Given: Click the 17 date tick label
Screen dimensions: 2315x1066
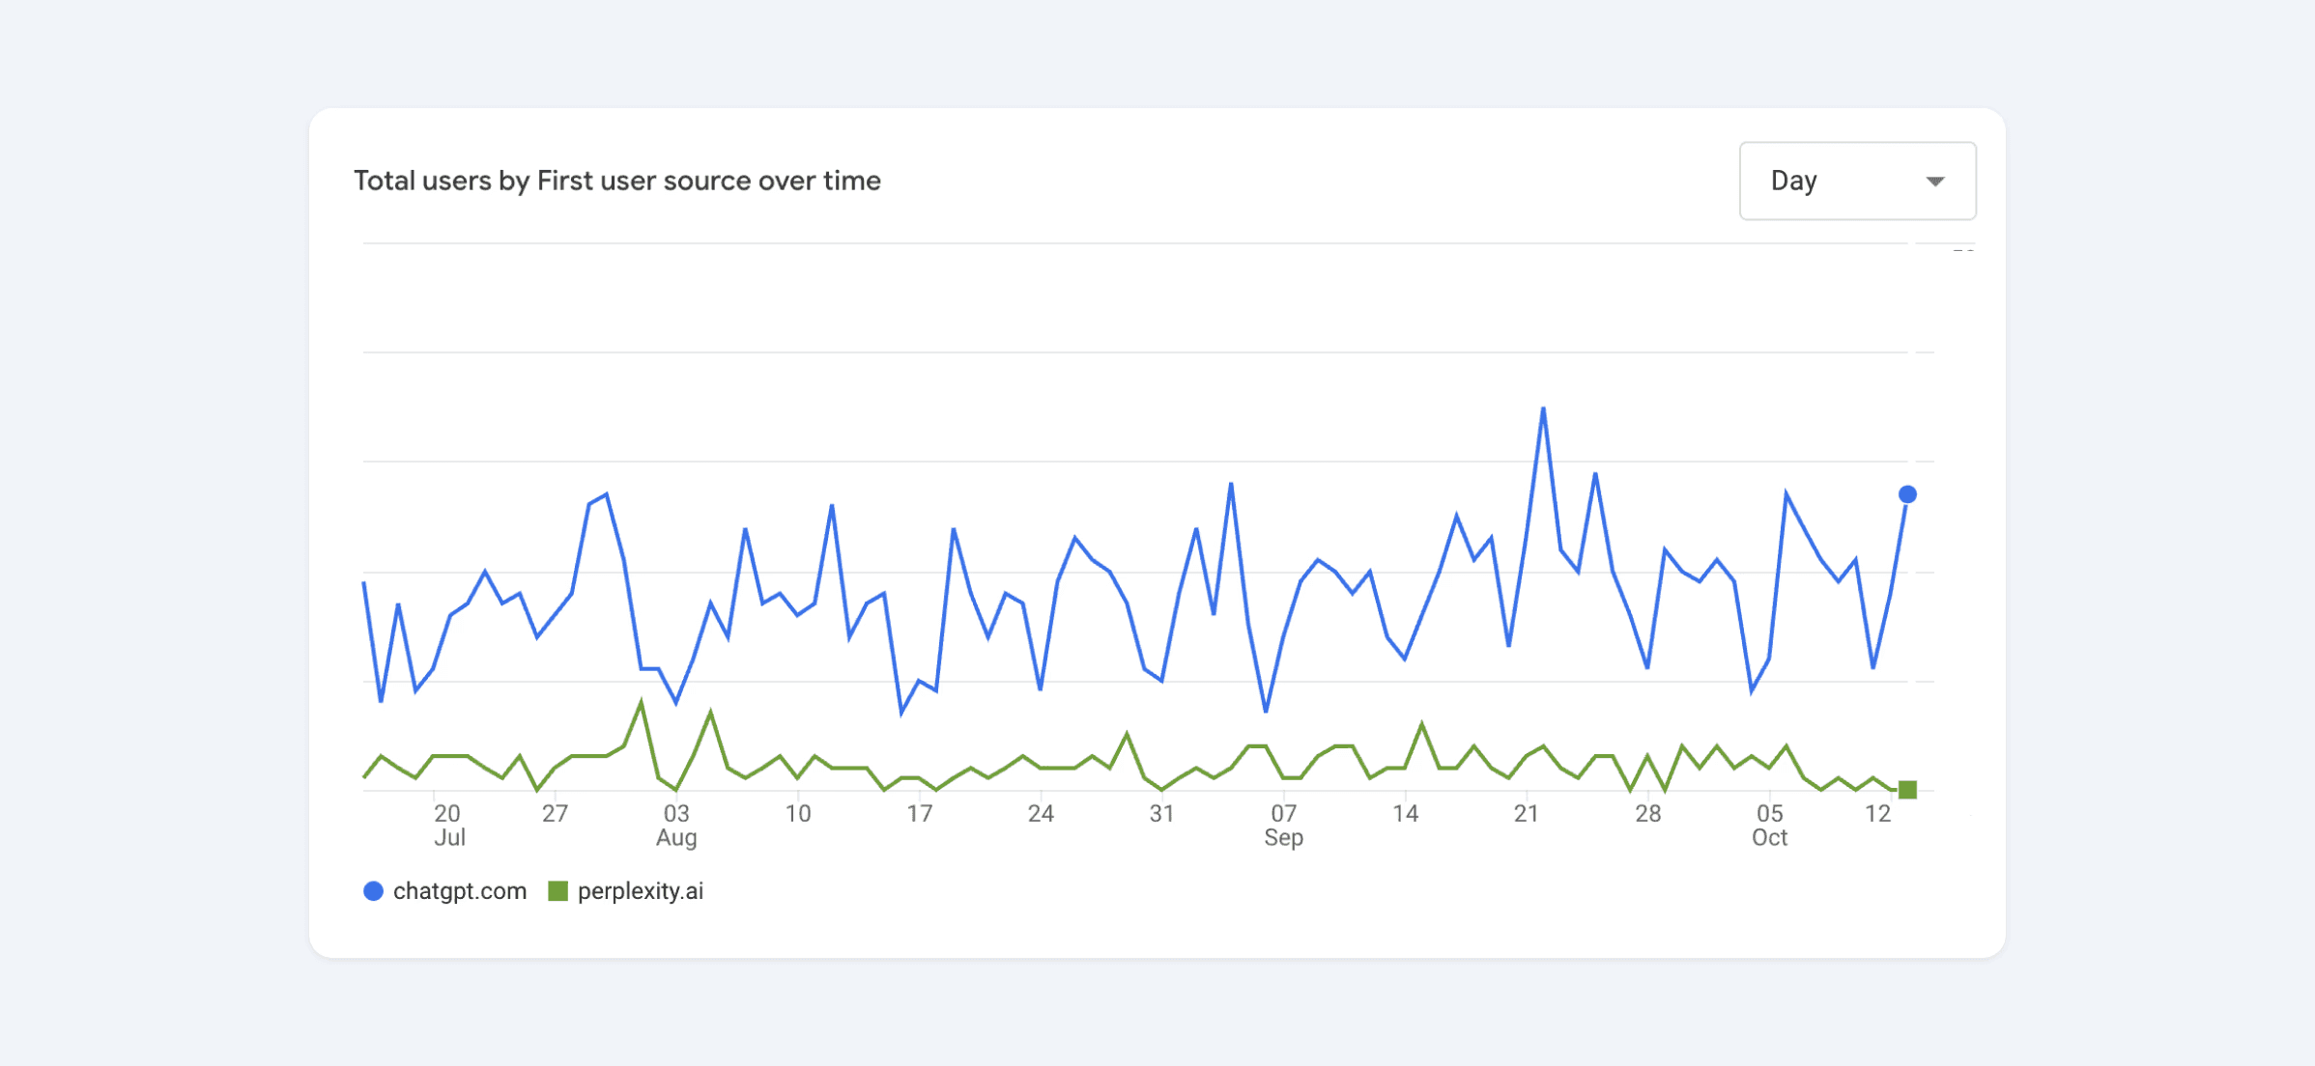Looking at the screenshot, I should tap(919, 814).
